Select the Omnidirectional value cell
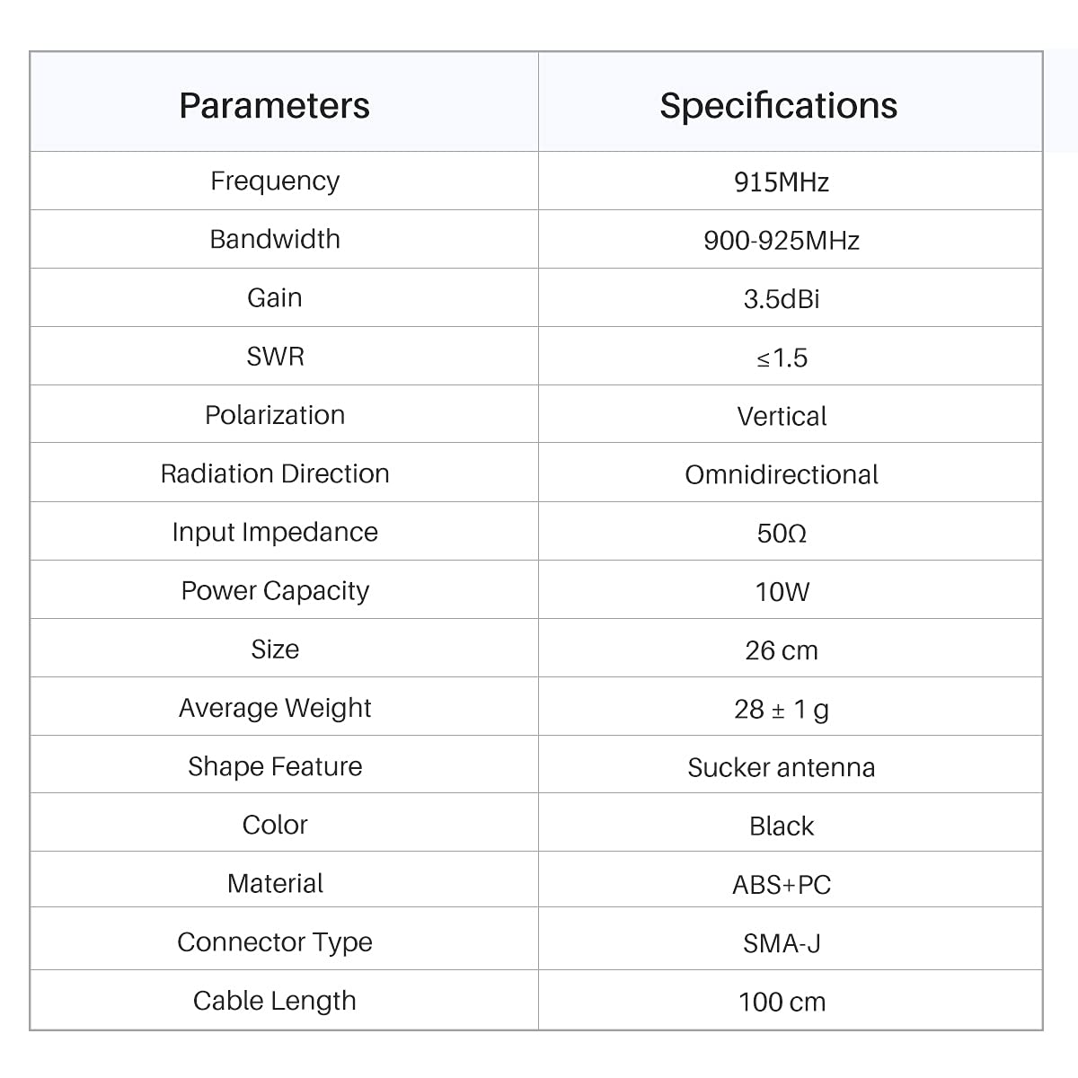This screenshot has width=1078, height=1078. [782, 474]
